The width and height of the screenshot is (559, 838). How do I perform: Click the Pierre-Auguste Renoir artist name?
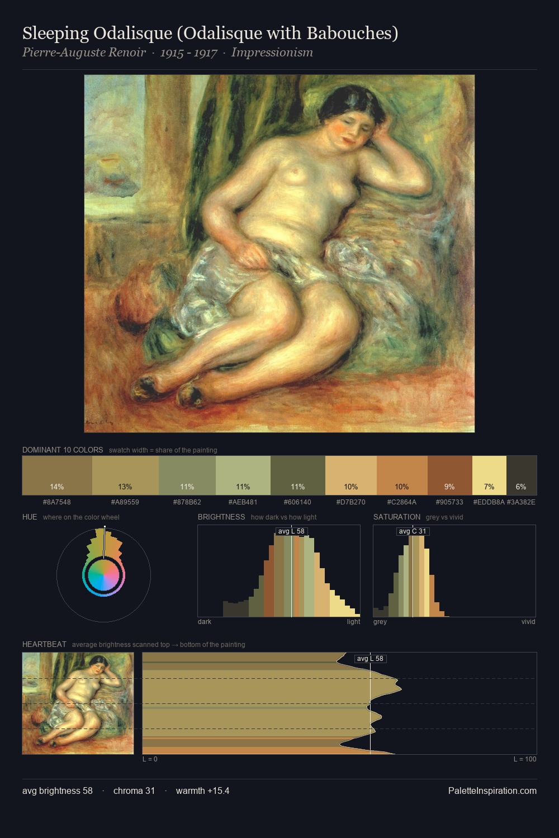pos(84,53)
